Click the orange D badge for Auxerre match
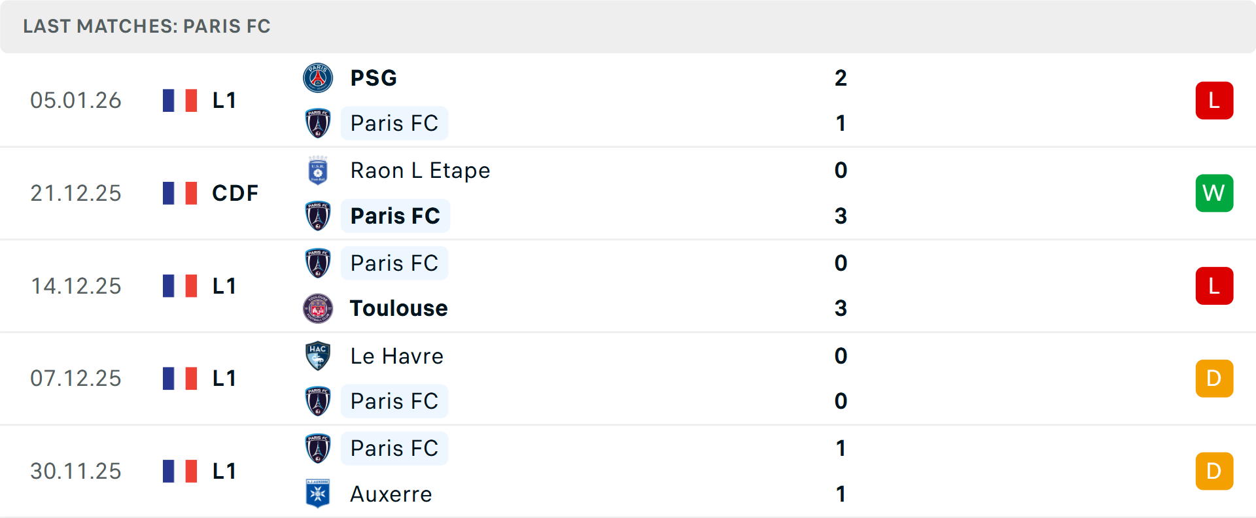The width and height of the screenshot is (1256, 518). coord(1214,471)
